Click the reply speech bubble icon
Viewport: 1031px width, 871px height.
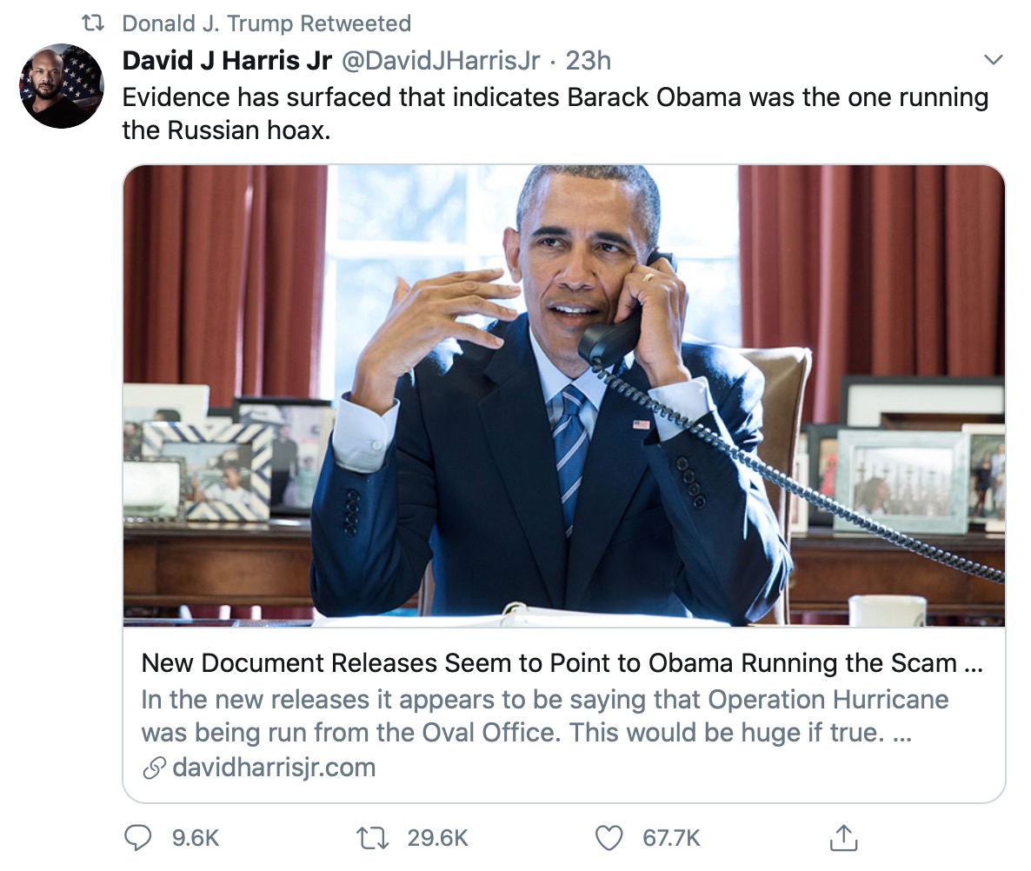point(139,838)
